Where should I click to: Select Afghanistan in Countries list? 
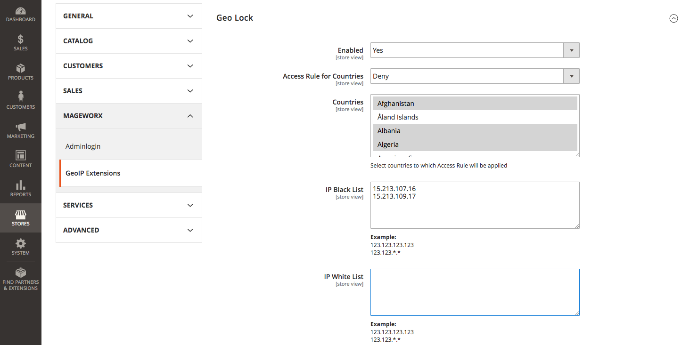click(475, 104)
